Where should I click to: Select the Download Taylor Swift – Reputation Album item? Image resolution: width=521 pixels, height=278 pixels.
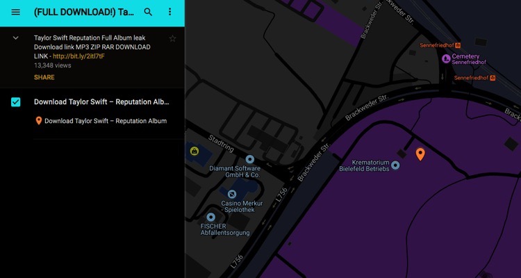click(x=106, y=121)
